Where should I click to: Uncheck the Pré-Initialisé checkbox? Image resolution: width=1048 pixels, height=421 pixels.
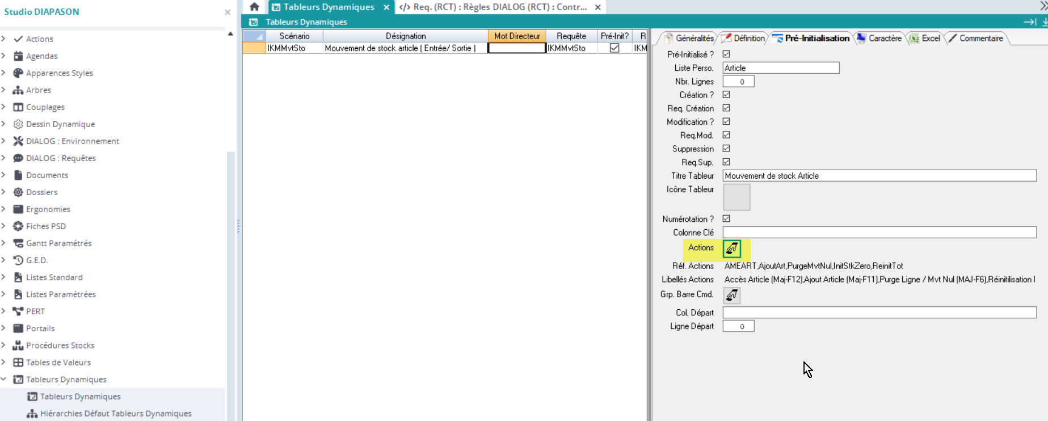tap(726, 54)
